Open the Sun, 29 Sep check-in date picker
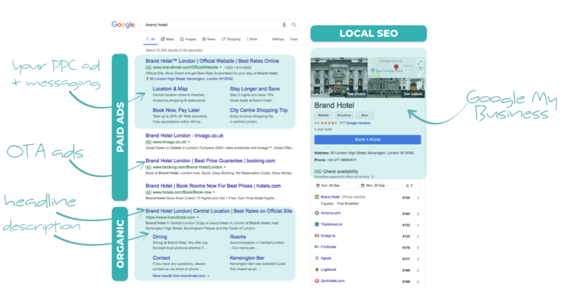 click(x=336, y=185)
